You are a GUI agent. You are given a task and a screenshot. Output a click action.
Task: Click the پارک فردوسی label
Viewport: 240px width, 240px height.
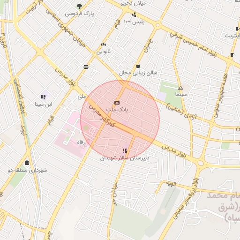(80, 14)
